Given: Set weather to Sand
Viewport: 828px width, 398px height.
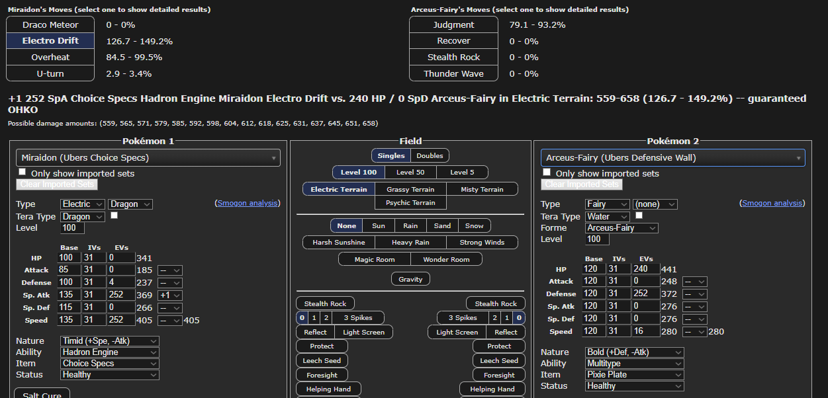Looking at the screenshot, I should [442, 225].
